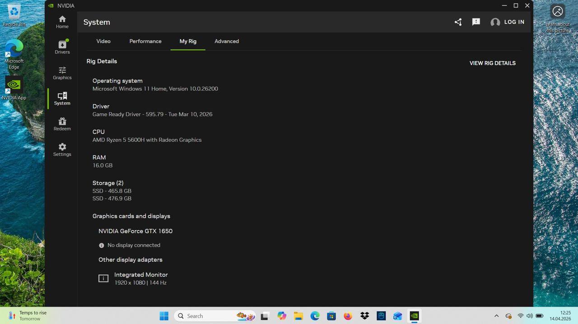578x324 pixels.
Task: Minimize the NVIDIA window
Action: coord(504,5)
